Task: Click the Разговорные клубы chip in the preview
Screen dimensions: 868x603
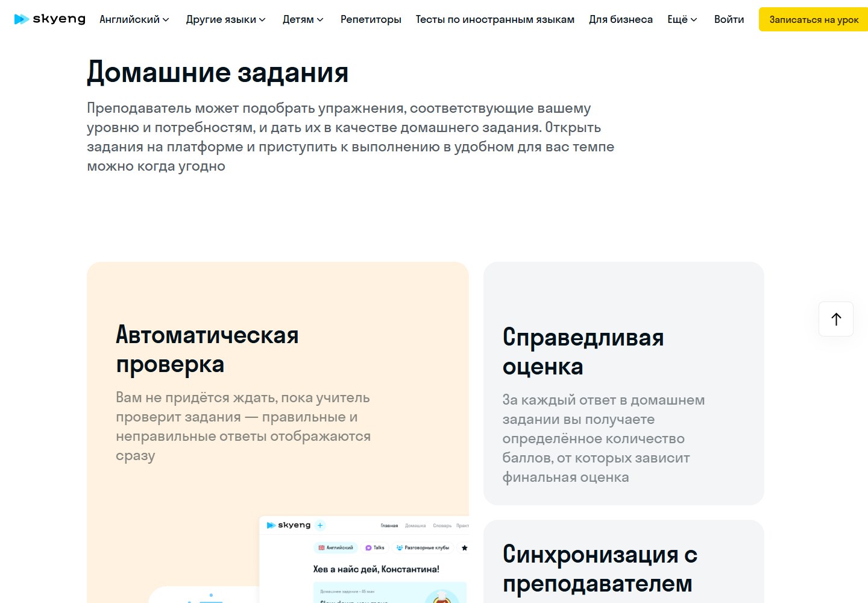Action: 423,548
